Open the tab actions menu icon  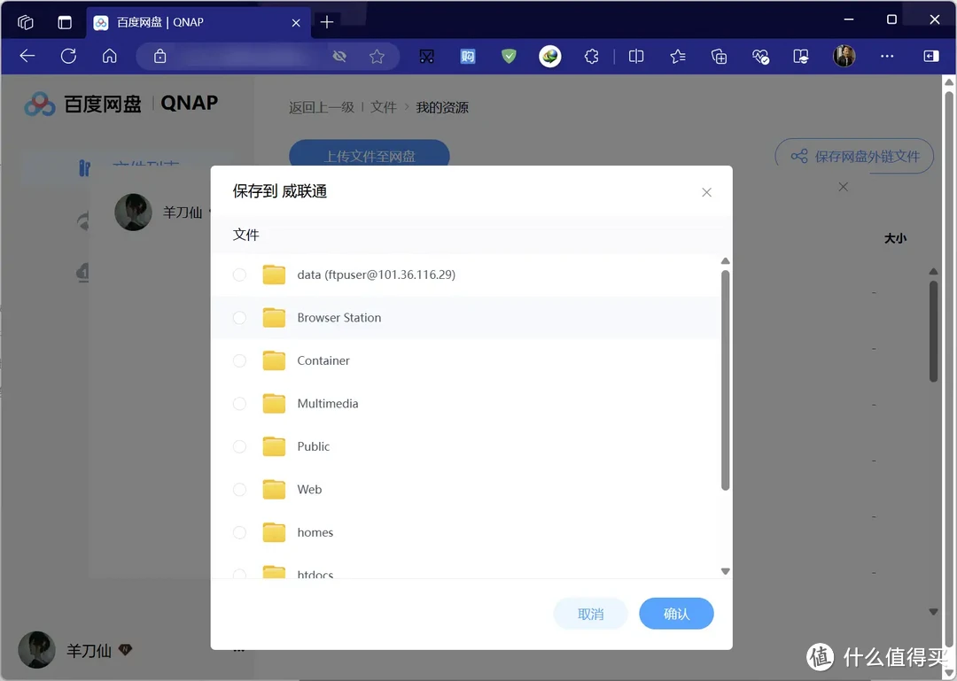click(x=64, y=22)
